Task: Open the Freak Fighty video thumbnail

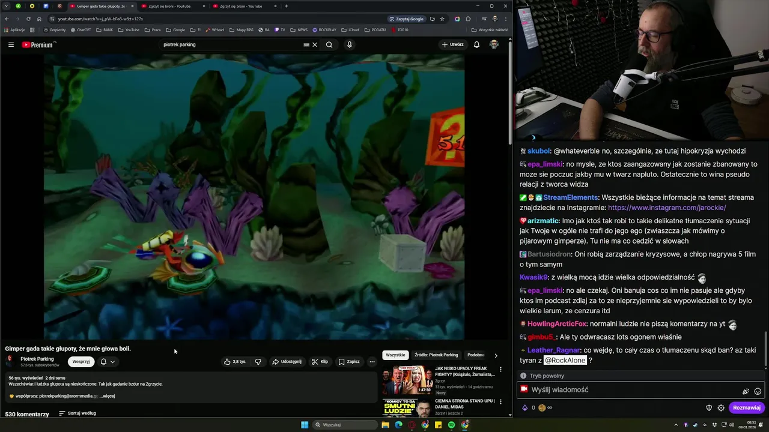Action: [x=407, y=380]
